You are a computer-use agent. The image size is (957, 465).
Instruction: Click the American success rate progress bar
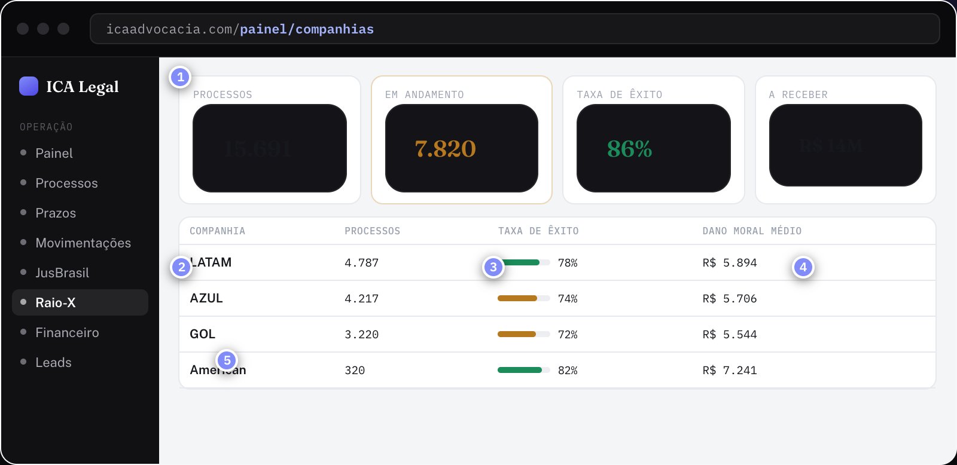524,370
